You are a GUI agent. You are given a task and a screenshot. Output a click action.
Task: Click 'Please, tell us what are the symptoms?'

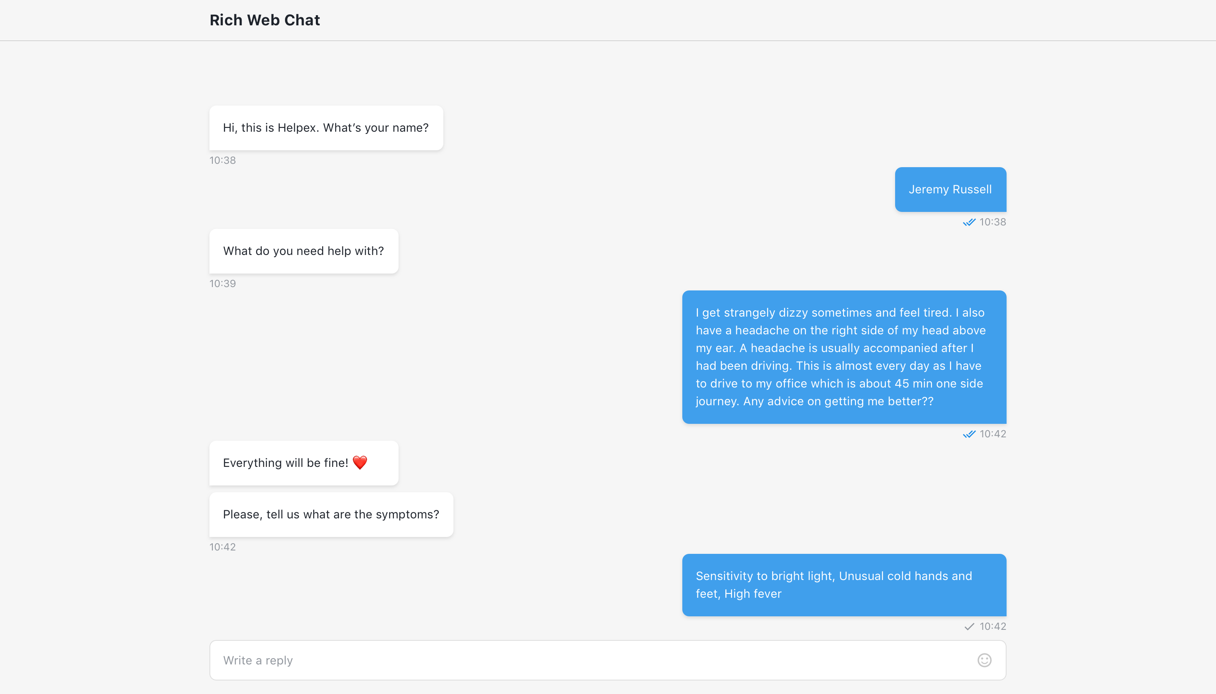click(331, 515)
